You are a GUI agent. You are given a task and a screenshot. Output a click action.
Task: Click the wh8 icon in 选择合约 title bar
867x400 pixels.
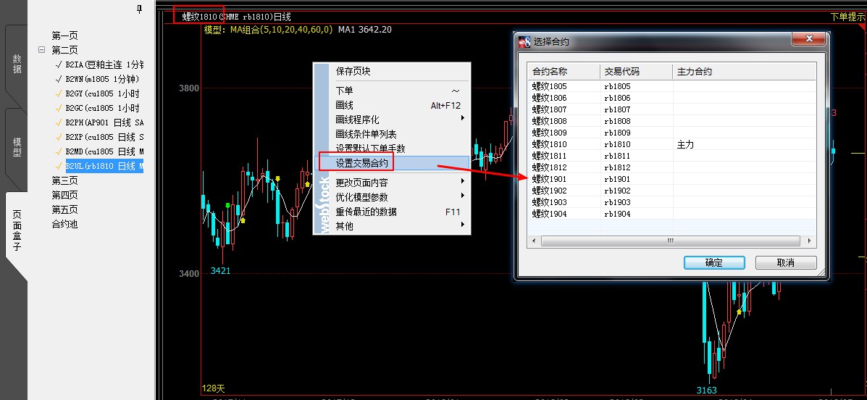coord(524,41)
